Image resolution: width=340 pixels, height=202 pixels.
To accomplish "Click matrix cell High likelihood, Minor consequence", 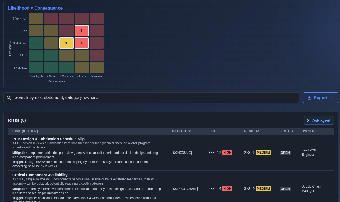I will 51,31.
